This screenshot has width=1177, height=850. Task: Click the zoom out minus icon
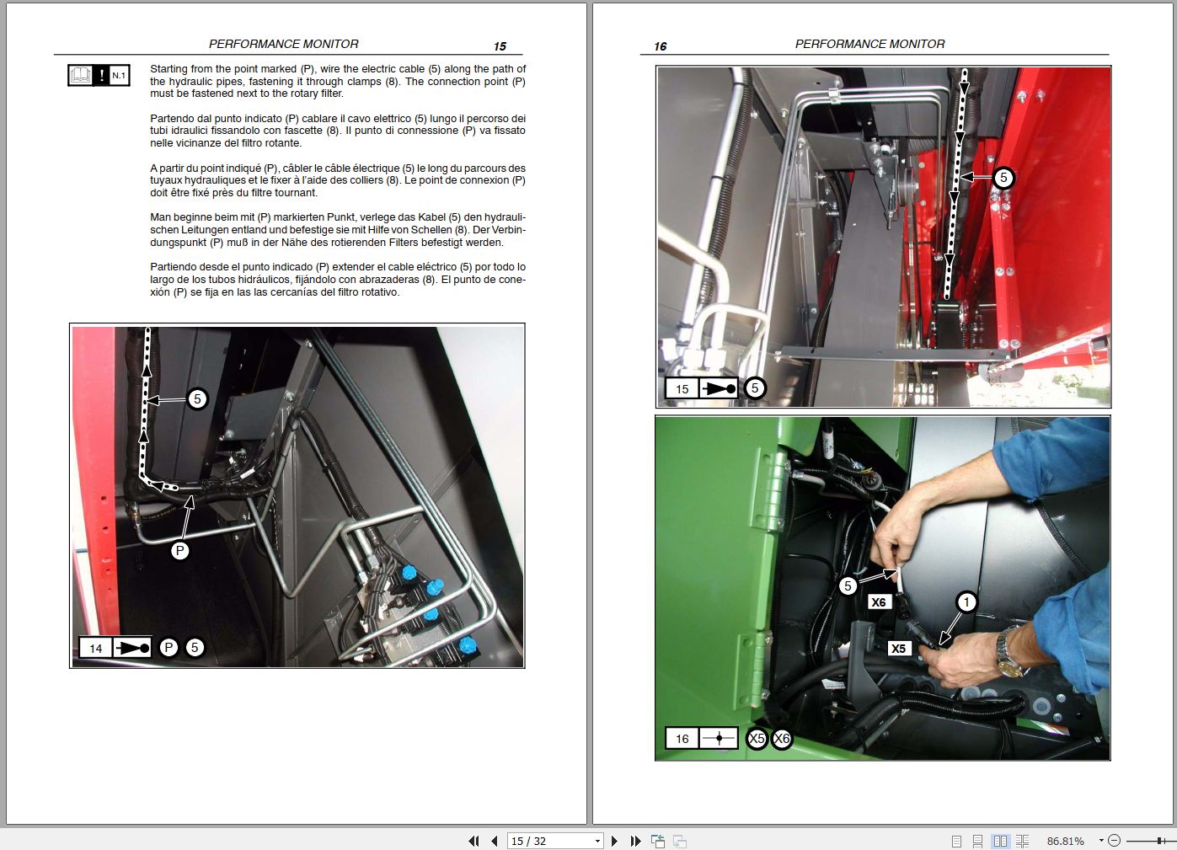1115,841
